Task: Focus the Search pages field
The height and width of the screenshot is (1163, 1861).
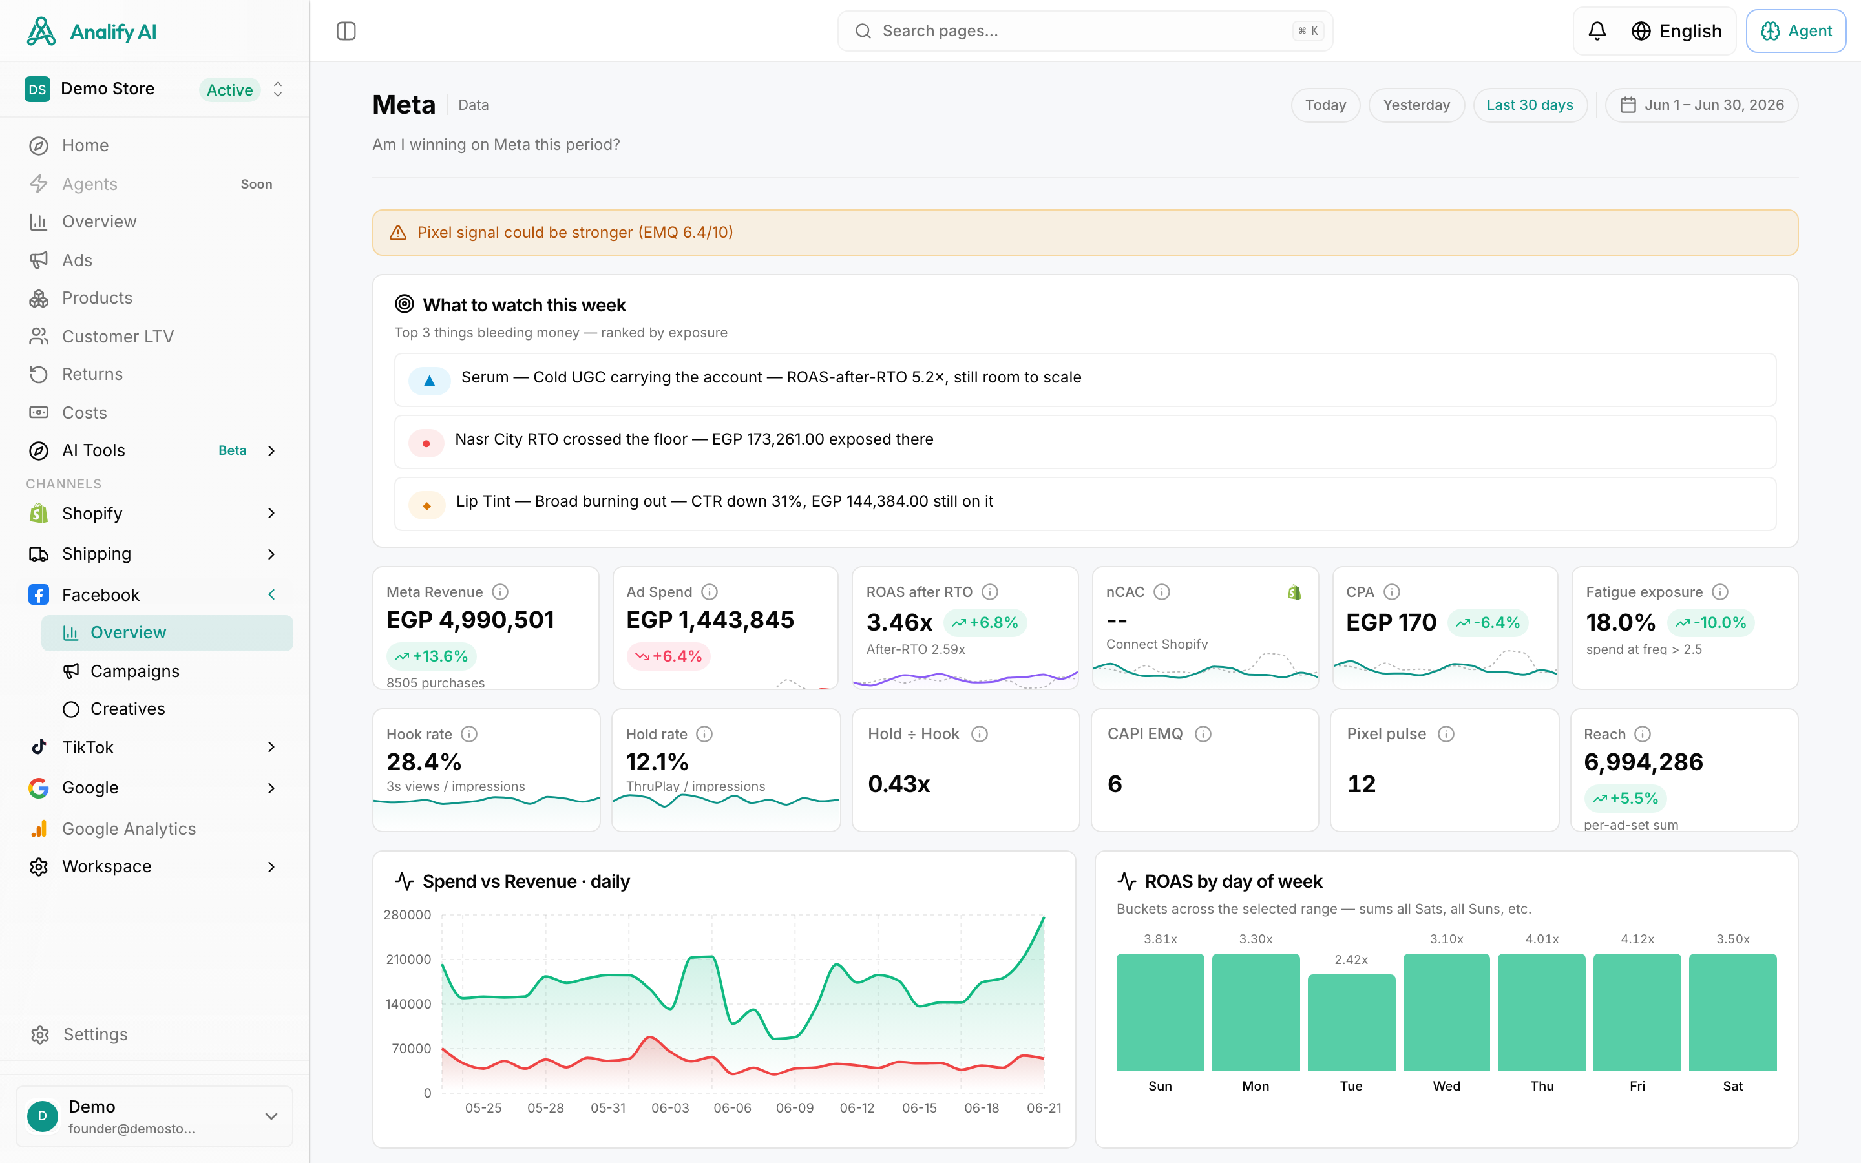Action: 1084,31
